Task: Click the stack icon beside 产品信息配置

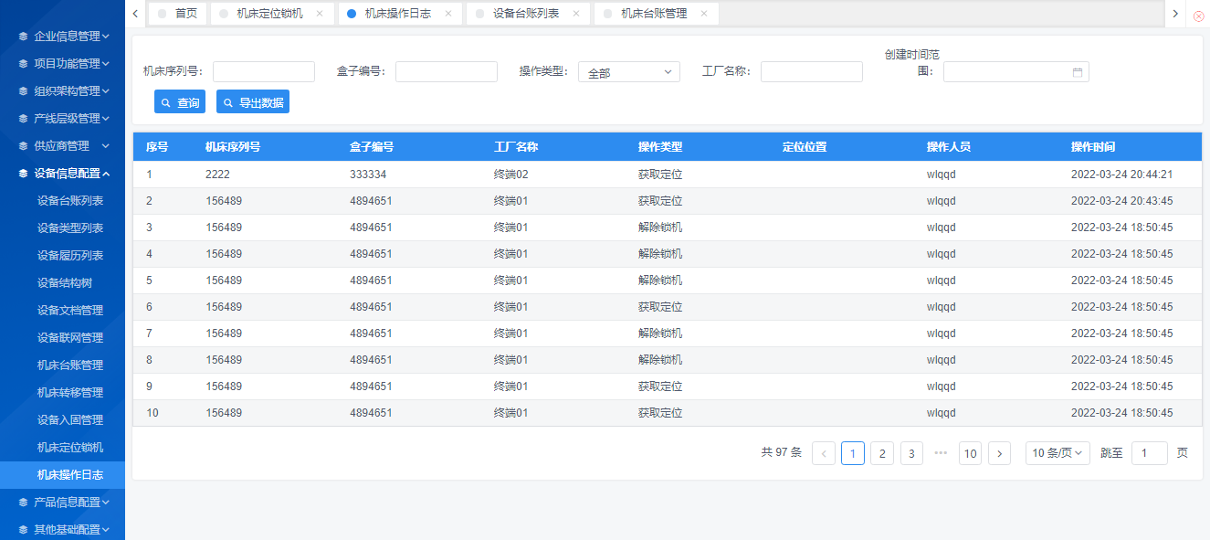Action: pyautogui.click(x=23, y=503)
